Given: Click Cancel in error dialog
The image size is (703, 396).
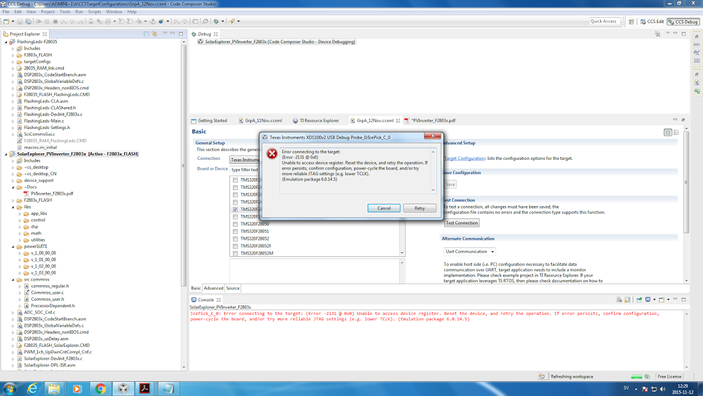Looking at the screenshot, I should pos(384,208).
